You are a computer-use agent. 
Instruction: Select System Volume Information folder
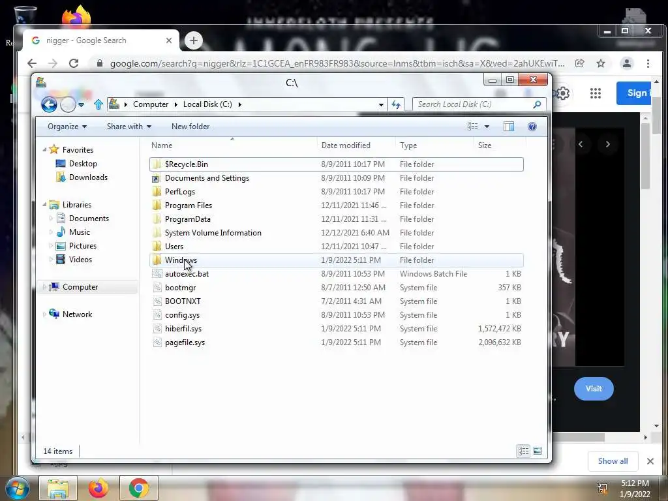tap(336, 233)
